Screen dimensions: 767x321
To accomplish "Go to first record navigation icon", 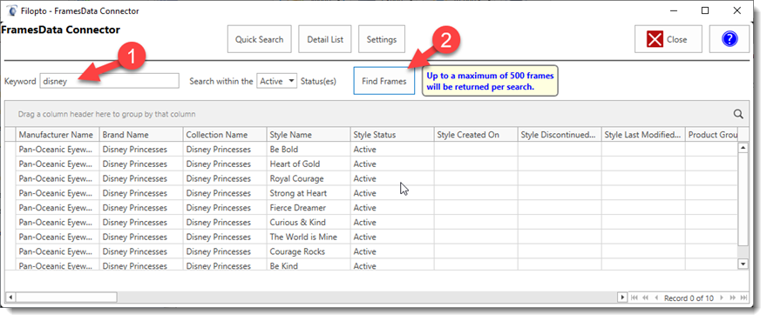I will (x=635, y=298).
